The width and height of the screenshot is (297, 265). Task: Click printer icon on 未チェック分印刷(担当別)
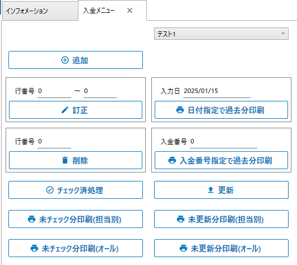click(x=31, y=219)
